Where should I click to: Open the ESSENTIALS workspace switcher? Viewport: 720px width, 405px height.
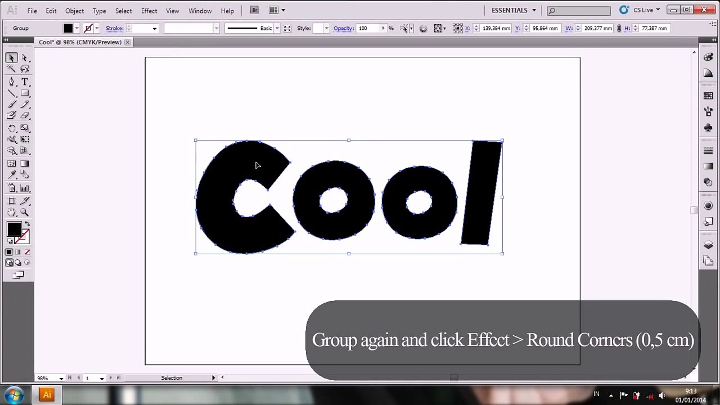point(513,10)
